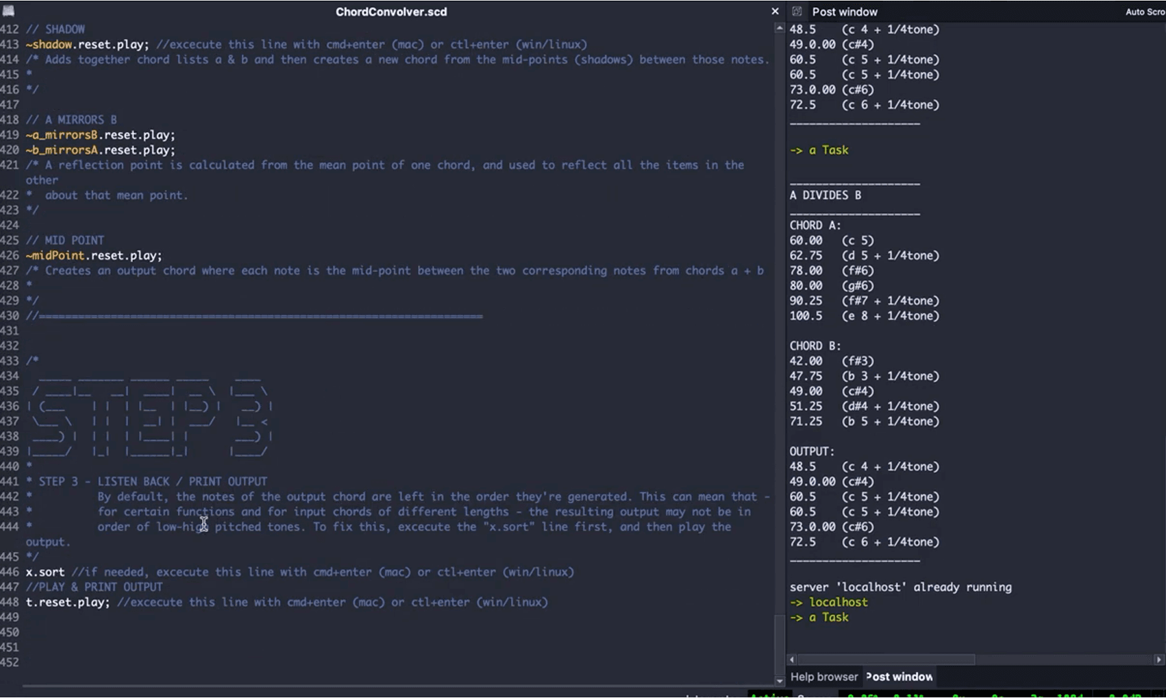The height and width of the screenshot is (698, 1166).
Task: Click the CHORD B: label
Action: [x=815, y=346]
